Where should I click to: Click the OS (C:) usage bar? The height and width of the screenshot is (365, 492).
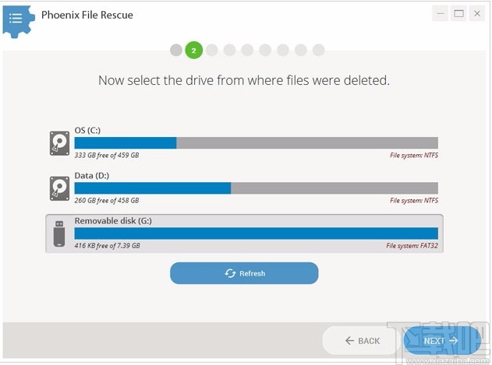click(x=256, y=142)
